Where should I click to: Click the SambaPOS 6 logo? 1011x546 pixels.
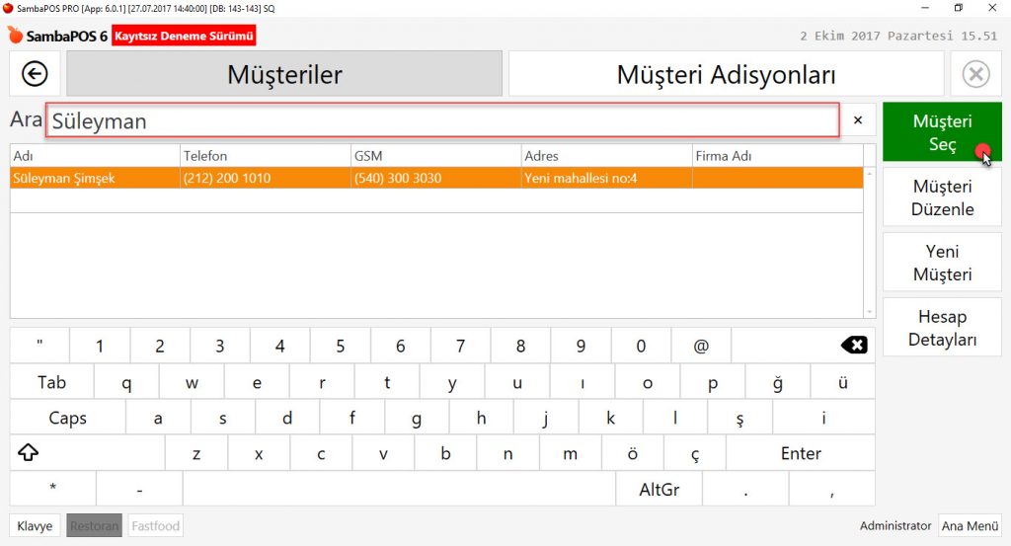pos(57,37)
